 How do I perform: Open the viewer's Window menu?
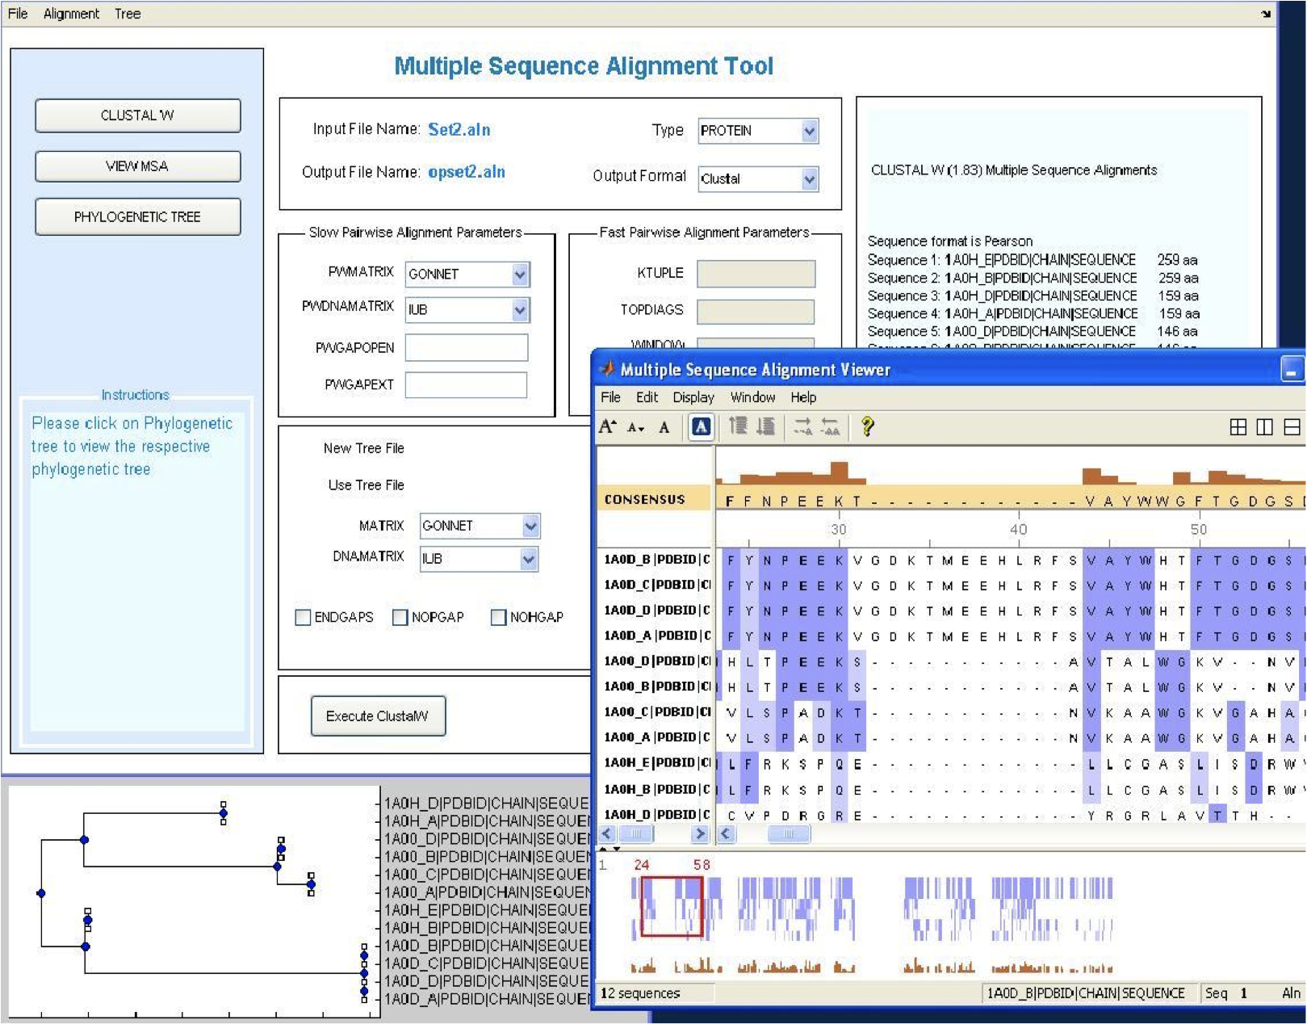coord(752,397)
